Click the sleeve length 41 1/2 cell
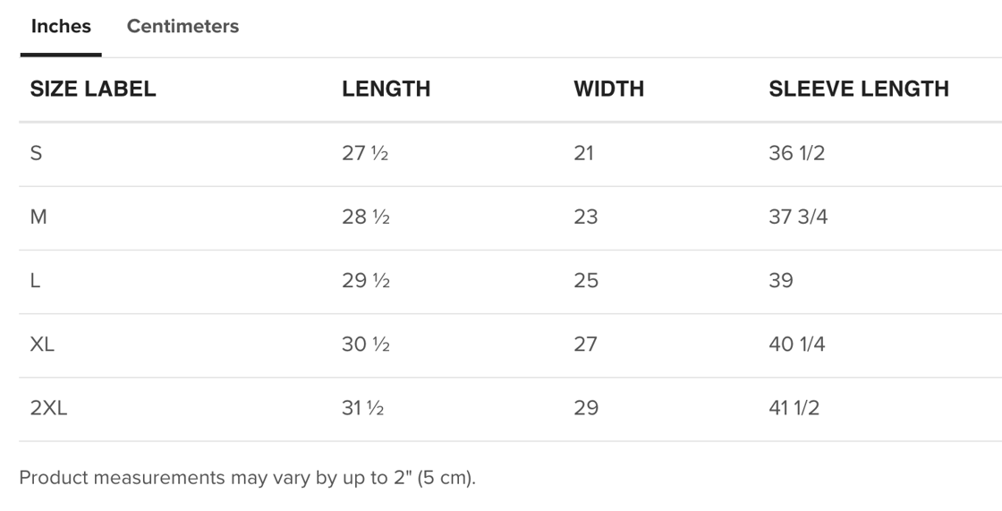This screenshot has height=511, width=1002. pyautogui.click(x=794, y=408)
